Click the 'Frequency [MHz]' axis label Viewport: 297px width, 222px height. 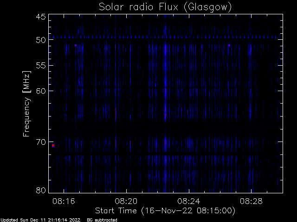(x=26, y=104)
